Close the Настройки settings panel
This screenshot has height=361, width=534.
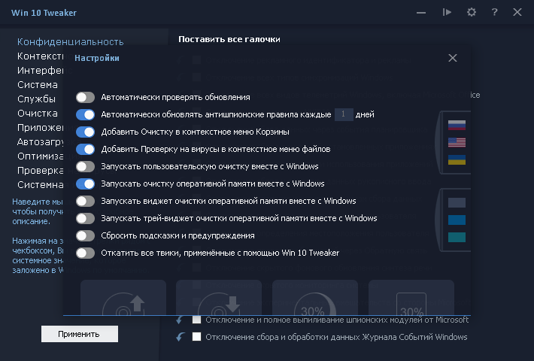click(453, 58)
